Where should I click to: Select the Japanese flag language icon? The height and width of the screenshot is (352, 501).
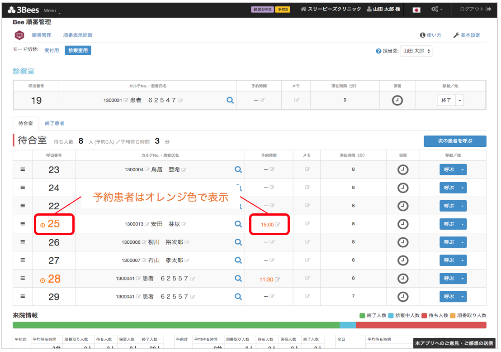pos(416,10)
